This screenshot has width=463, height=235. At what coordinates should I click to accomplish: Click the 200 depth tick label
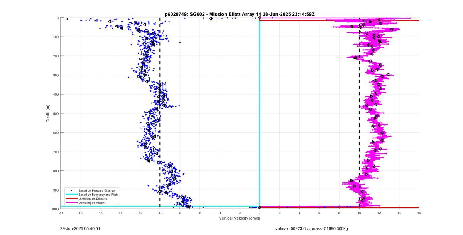pyautogui.click(x=55, y=56)
